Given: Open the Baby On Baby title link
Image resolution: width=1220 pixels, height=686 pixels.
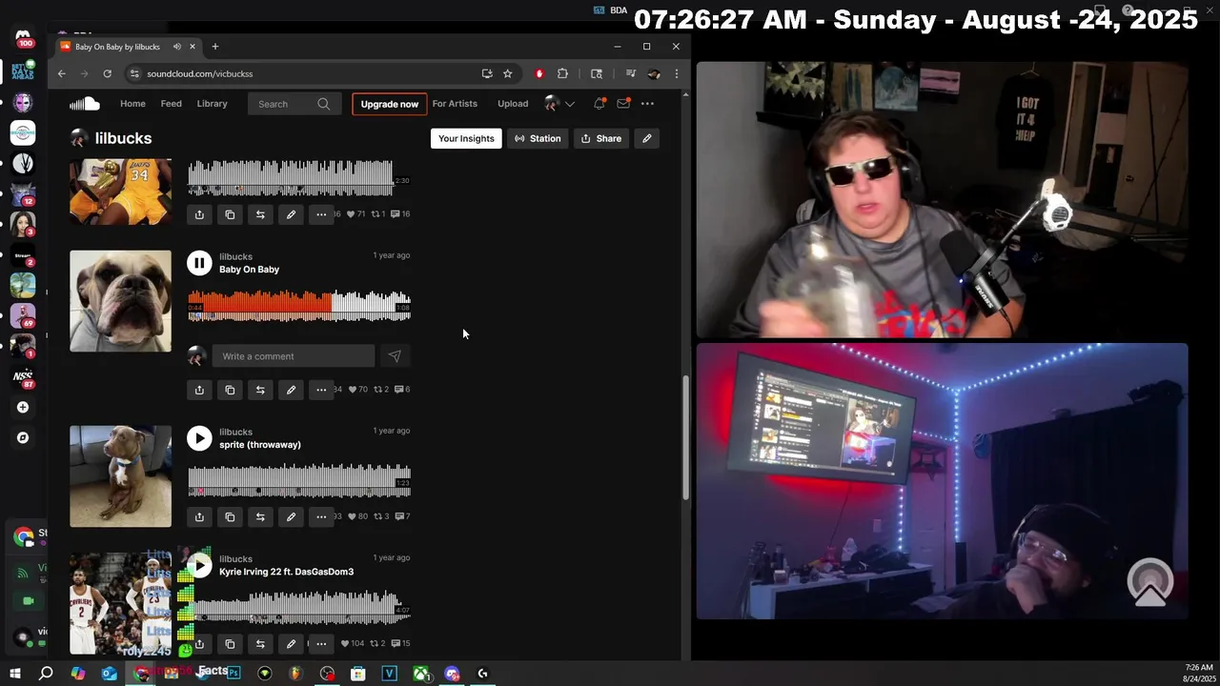Looking at the screenshot, I should pyautogui.click(x=249, y=270).
